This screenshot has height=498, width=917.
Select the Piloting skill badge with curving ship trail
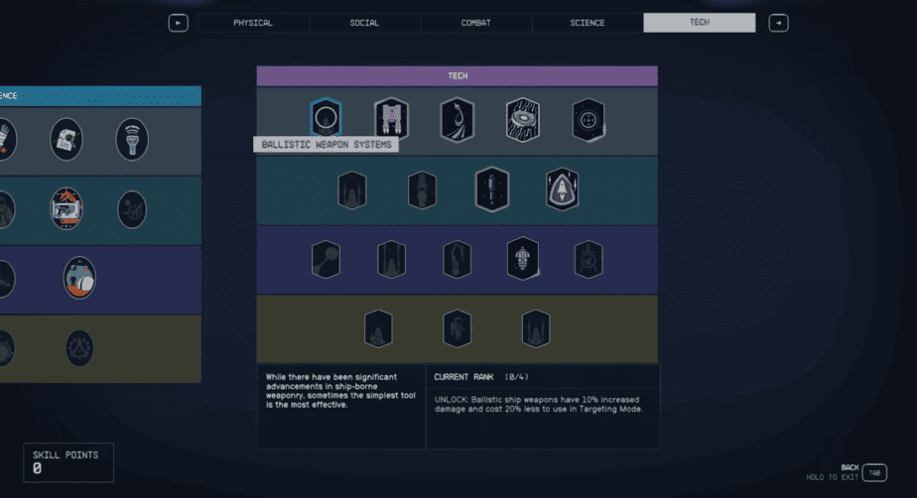coord(457,120)
